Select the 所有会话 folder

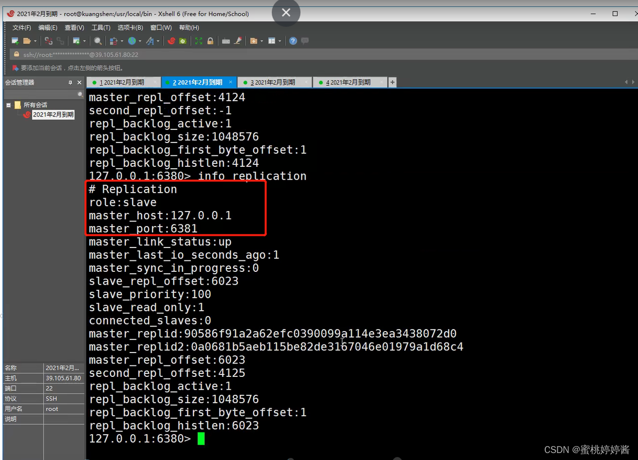point(35,105)
